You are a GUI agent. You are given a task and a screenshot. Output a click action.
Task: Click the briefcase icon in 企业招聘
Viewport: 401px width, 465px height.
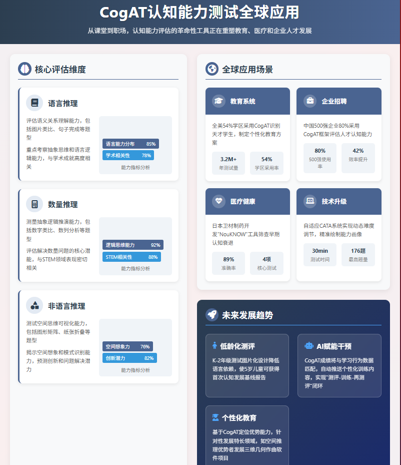[x=310, y=101]
